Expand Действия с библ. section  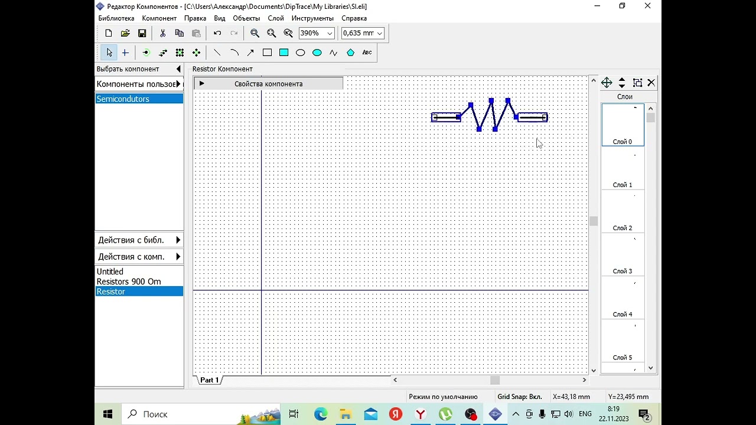[139, 240]
